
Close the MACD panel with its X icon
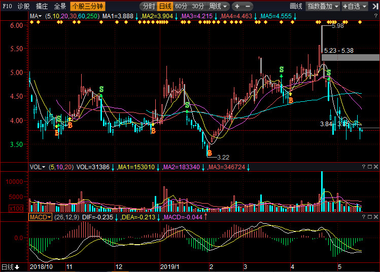click(x=376, y=217)
